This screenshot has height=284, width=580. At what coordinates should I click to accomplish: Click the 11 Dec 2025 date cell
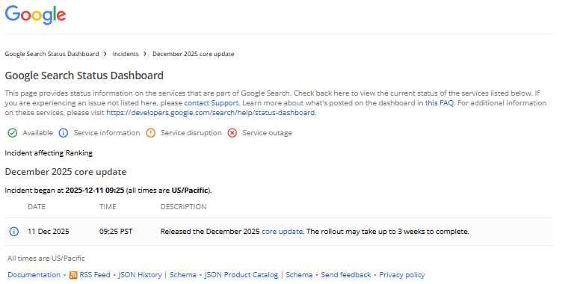(49, 232)
